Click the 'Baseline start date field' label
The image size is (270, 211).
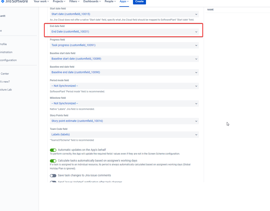tap(62, 53)
